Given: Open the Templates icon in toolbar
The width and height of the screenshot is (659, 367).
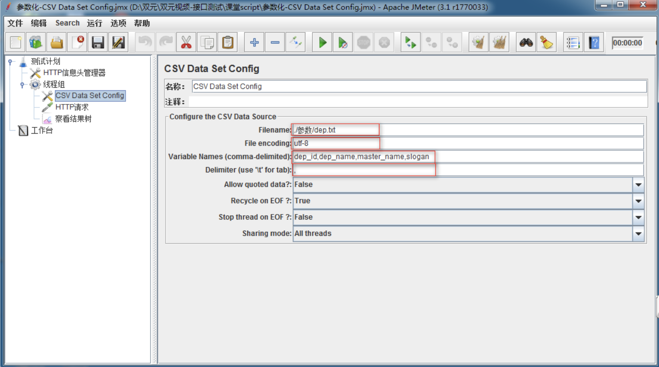Looking at the screenshot, I should [36, 43].
